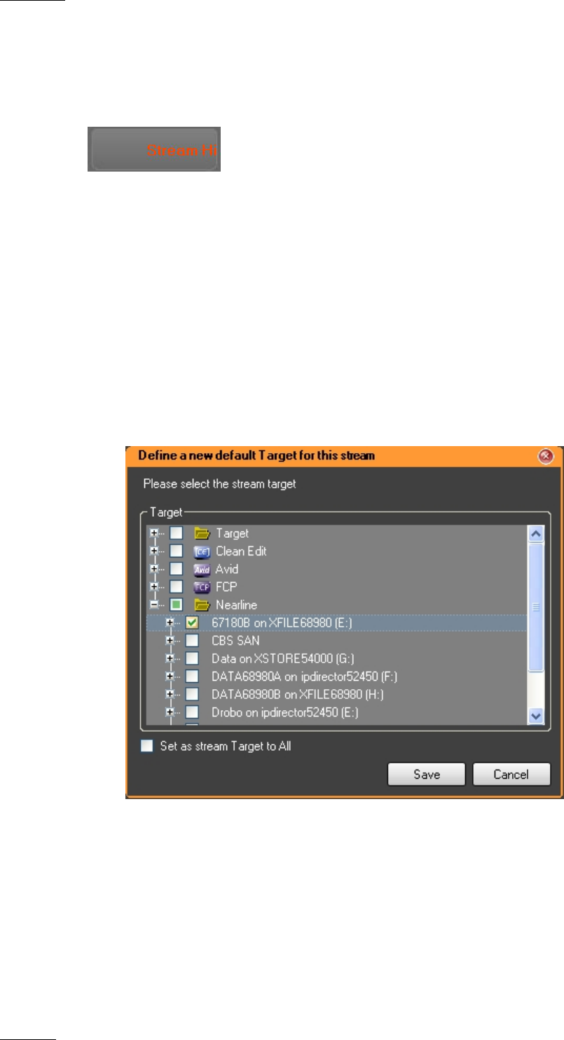This screenshot has height=1040, width=564.
Task: Tick the Avid target checkbox
Action: click(176, 569)
